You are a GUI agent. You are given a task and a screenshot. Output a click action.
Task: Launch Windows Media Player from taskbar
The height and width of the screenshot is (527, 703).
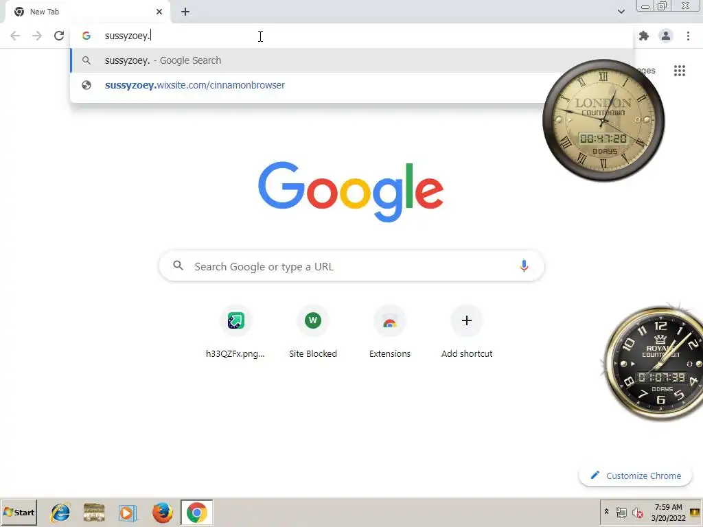coord(128,512)
